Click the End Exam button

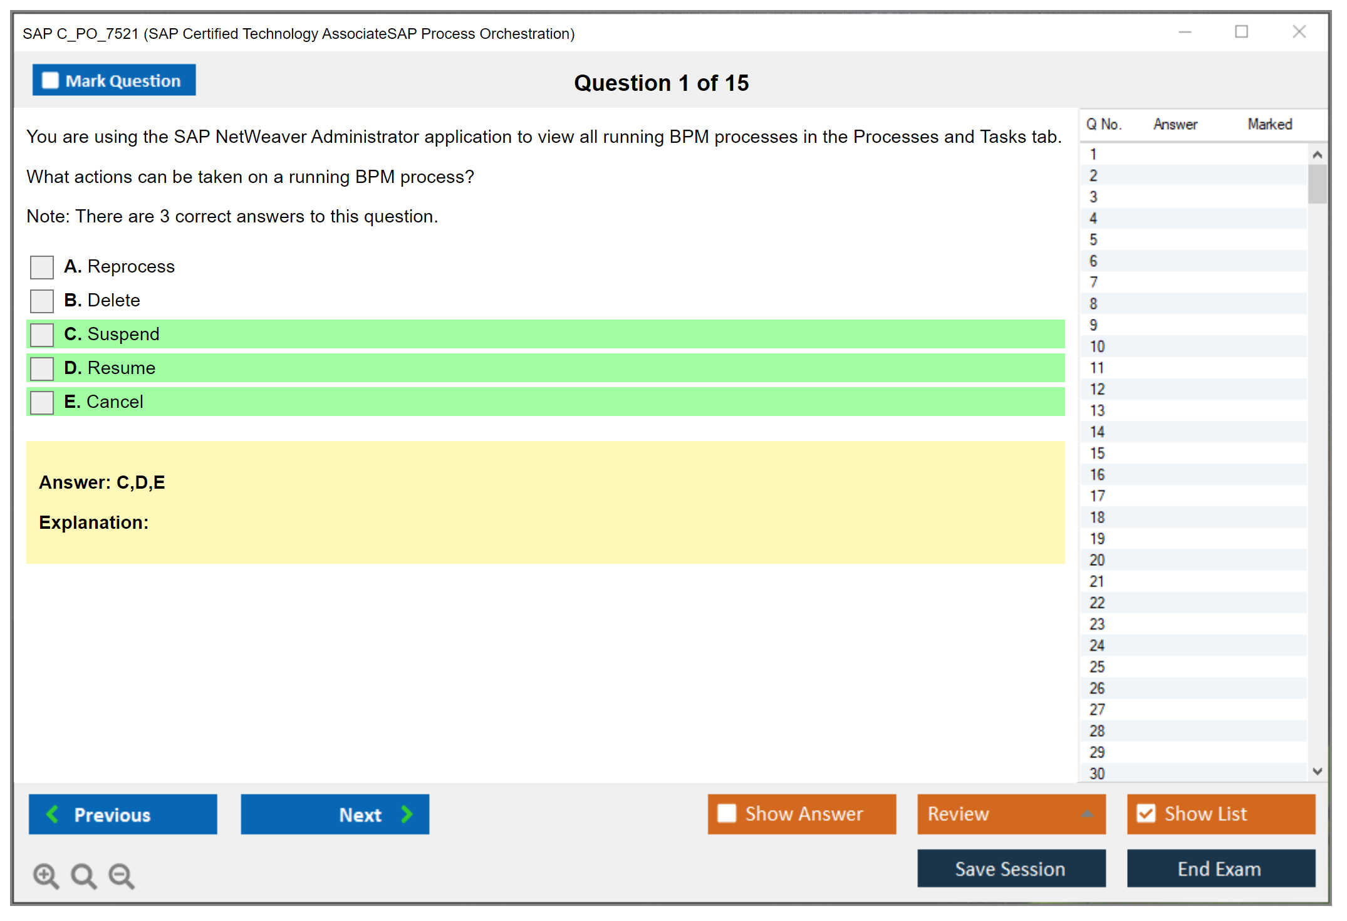coord(1220,869)
